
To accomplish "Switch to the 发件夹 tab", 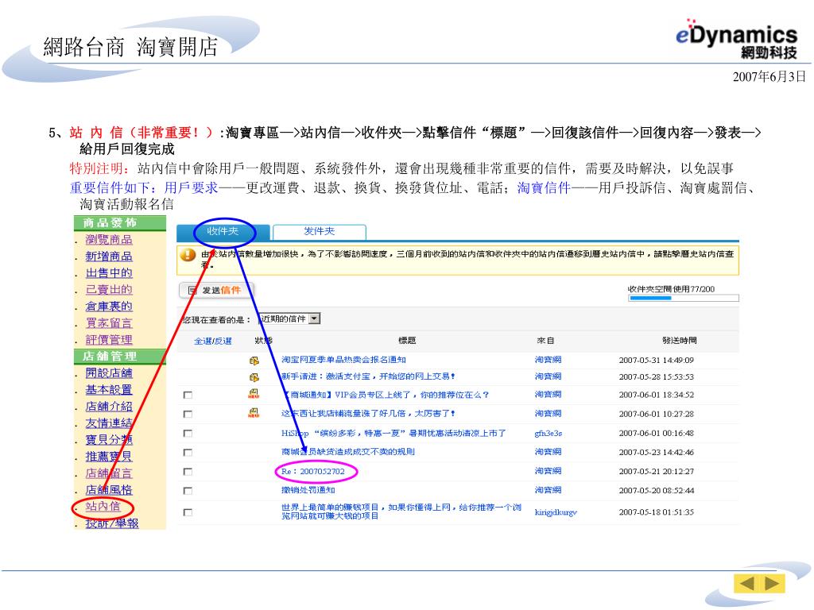I will coord(320,231).
